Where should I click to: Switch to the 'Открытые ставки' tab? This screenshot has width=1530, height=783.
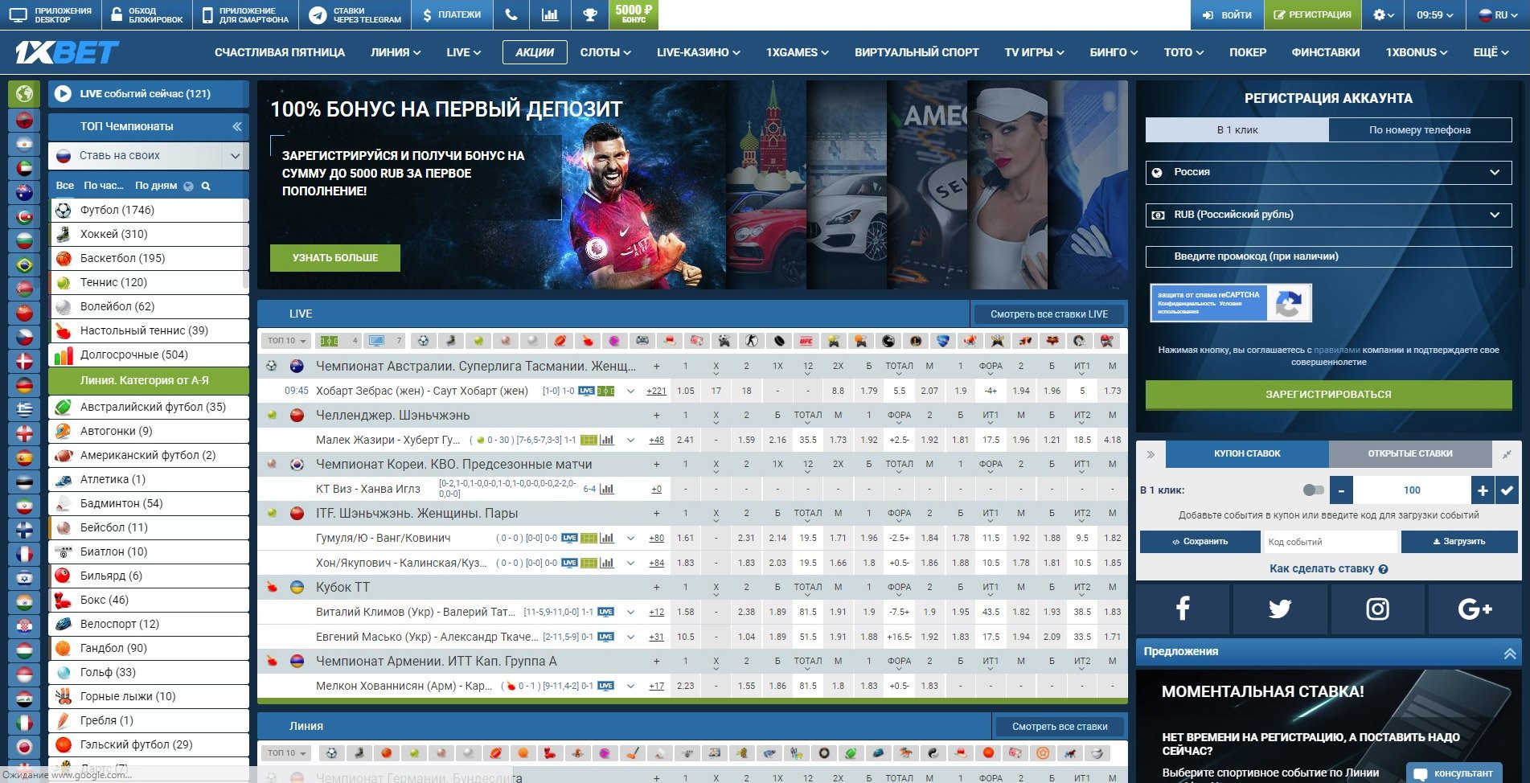[1409, 453]
